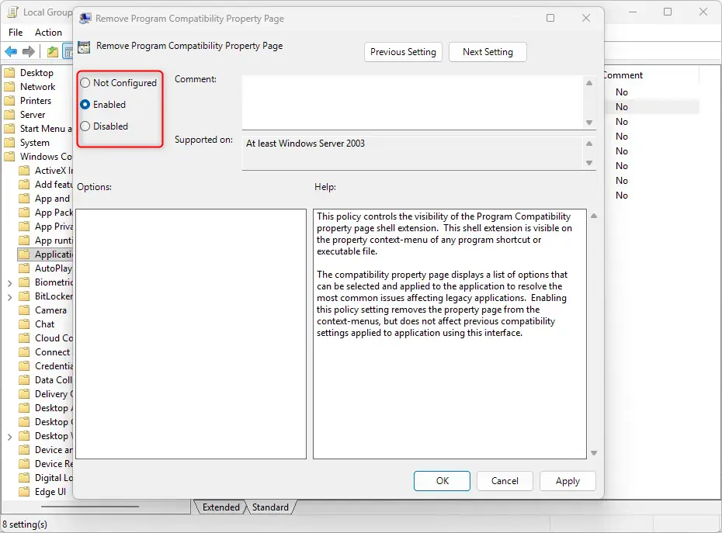Switch to the Extended tab
Viewport: 722px width, 533px height.
(x=221, y=507)
